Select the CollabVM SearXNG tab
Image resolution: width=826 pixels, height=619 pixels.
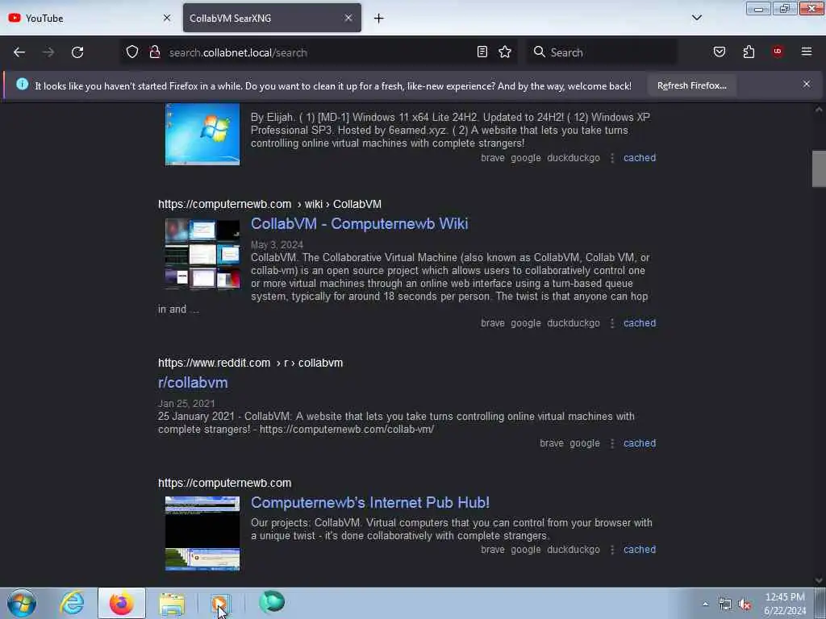pos(272,18)
